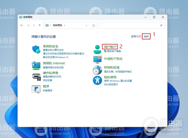
Task: Click the Programs disc icon
Action: pos(36,89)
